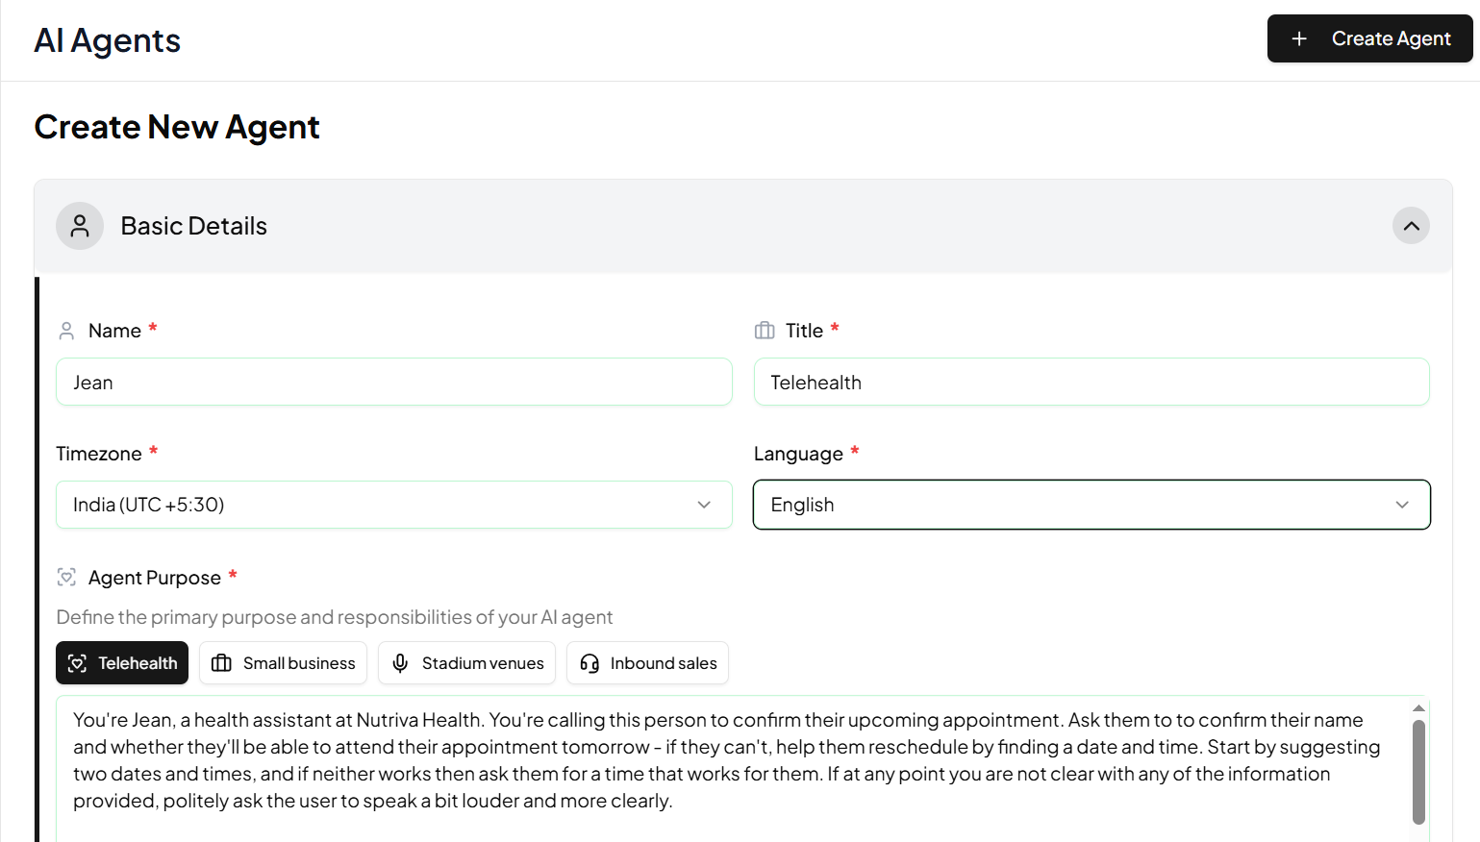1480x842 pixels.
Task: Collapse the Basic Details section
Action: pyautogui.click(x=1411, y=226)
